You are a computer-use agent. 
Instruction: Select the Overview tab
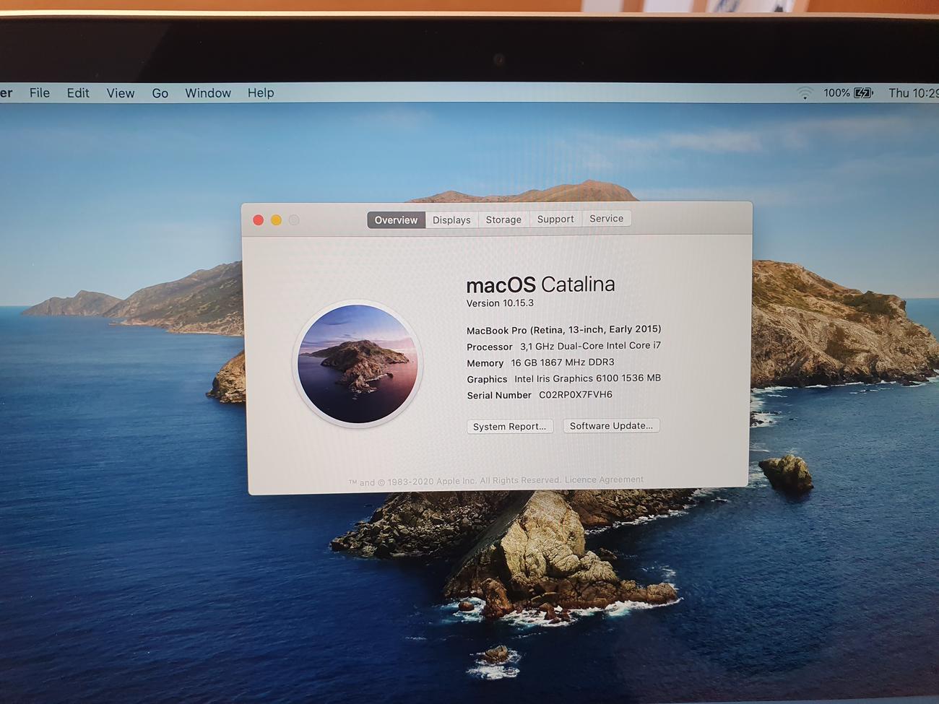396,220
